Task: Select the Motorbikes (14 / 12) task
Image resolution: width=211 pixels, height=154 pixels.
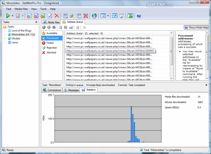Action: pyautogui.click(x=23, y=34)
